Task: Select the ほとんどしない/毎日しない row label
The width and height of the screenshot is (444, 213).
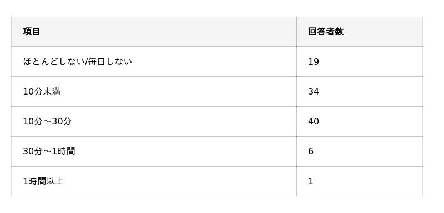Action: tap(77, 61)
